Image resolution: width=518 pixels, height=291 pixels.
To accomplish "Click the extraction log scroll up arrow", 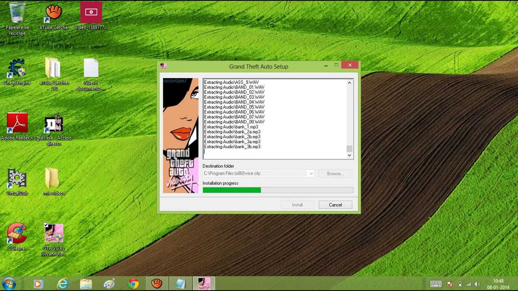I will click(350, 83).
